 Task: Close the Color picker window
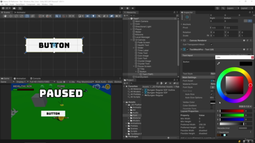point(252,57)
